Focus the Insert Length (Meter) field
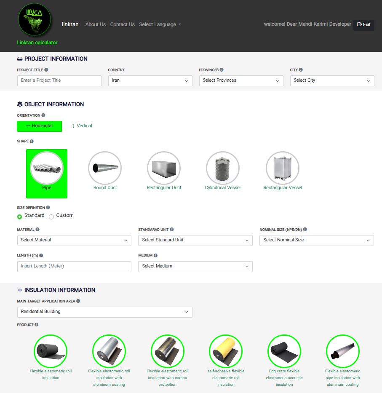Image resolution: width=382 pixels, height=393 pixels. (x=74, y=267)
